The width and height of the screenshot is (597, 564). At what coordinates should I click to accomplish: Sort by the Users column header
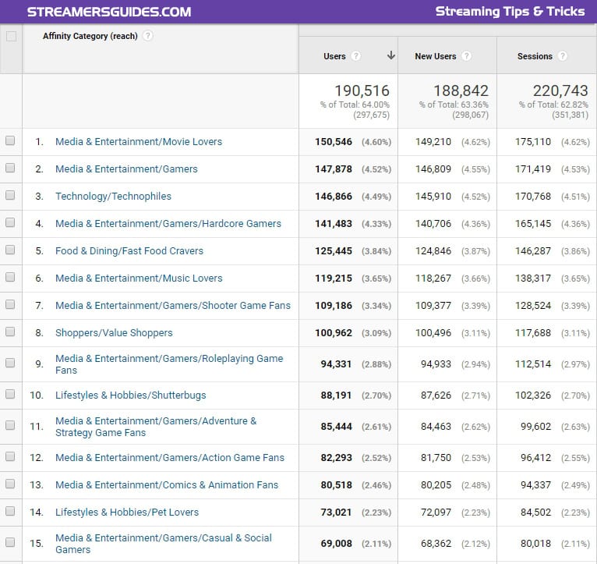coord(334,56)
